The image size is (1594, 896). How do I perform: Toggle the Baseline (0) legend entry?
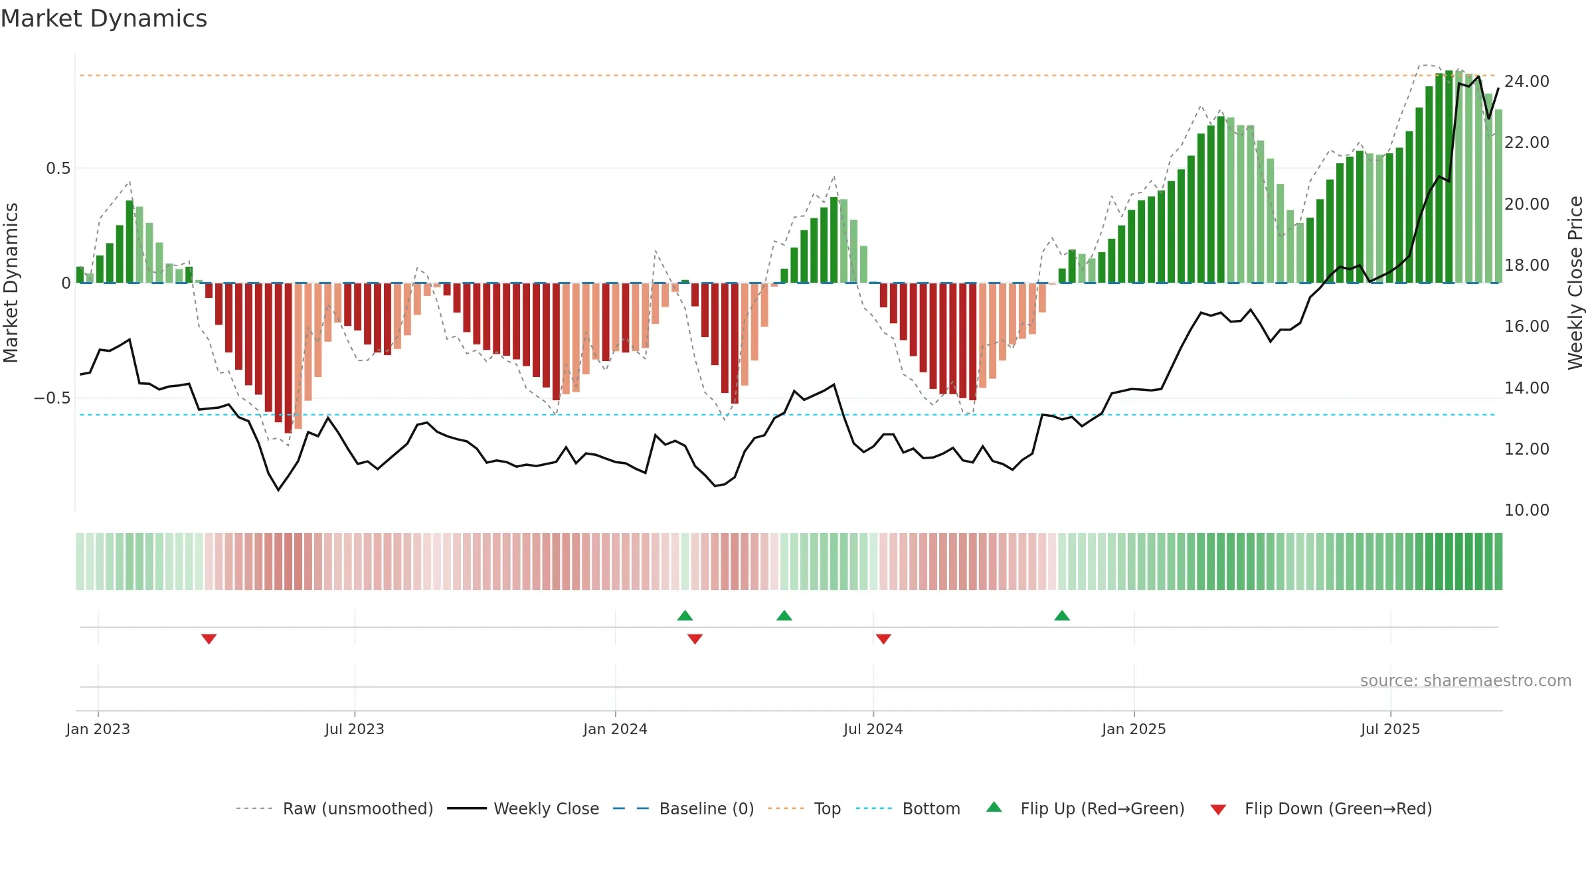pos(683,808)
